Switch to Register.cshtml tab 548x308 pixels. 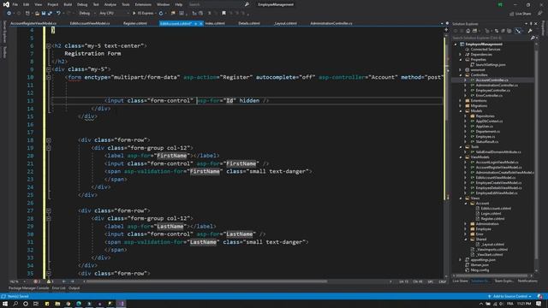[x=135, y=23]
